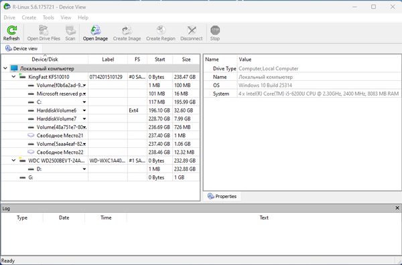
Task: Click the Create Region toolbar icon
Action: 161,30
